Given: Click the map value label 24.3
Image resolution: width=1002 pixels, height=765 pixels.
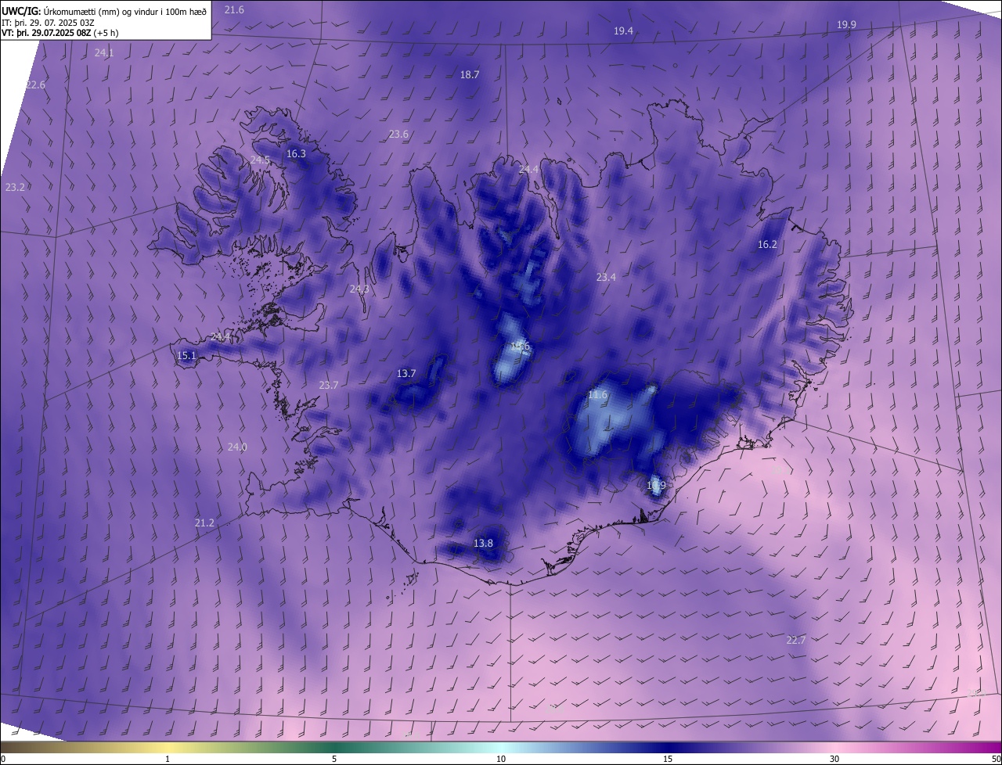Looking at the screenshot, I should [359, 289].
